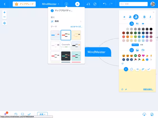
Task: Select the node shape pill icon
Action: [x=143, y=24]
